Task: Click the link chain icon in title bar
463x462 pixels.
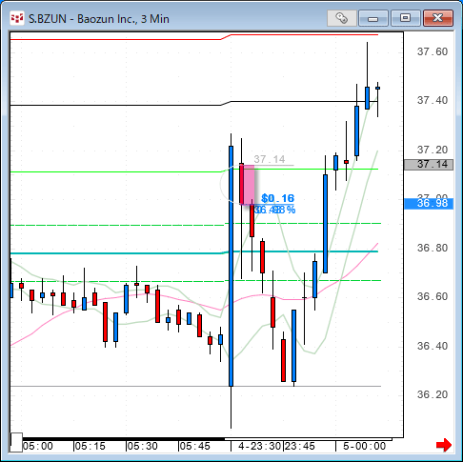Action: (x=342, y=18)
